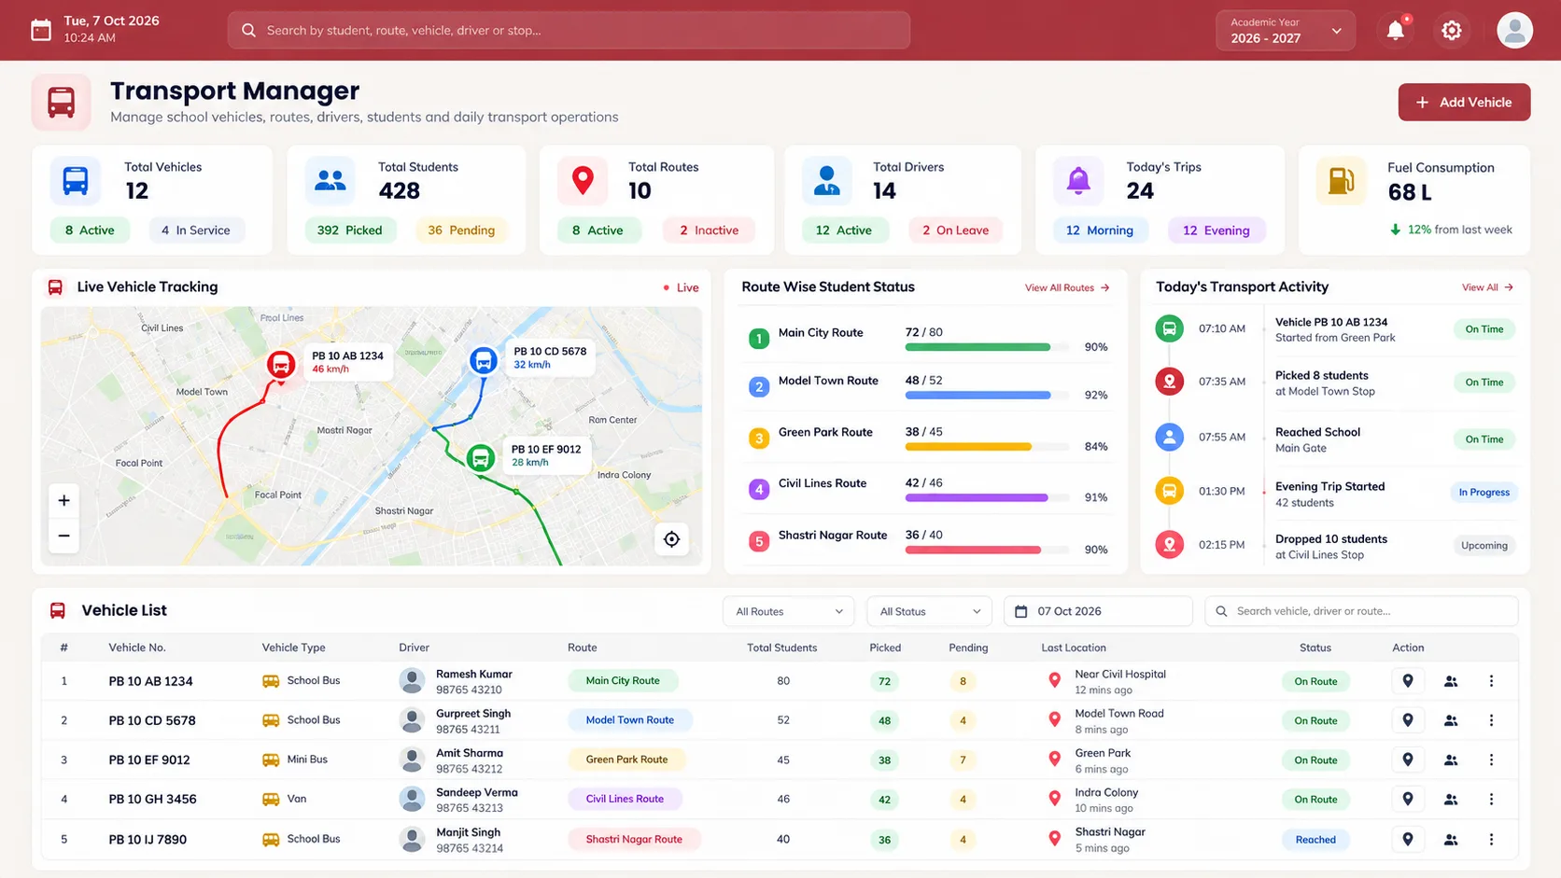Open settings gear in header

point(1451,30)
